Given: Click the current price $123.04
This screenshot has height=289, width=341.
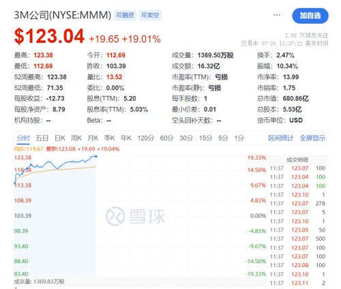Looking at the screenshot, I should [49, 36].
